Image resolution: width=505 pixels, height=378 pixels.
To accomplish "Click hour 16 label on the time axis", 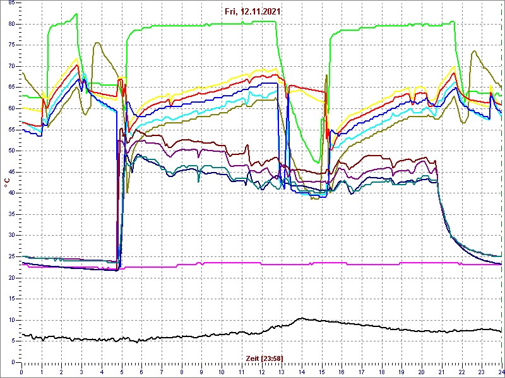I will tap(342, 371).
